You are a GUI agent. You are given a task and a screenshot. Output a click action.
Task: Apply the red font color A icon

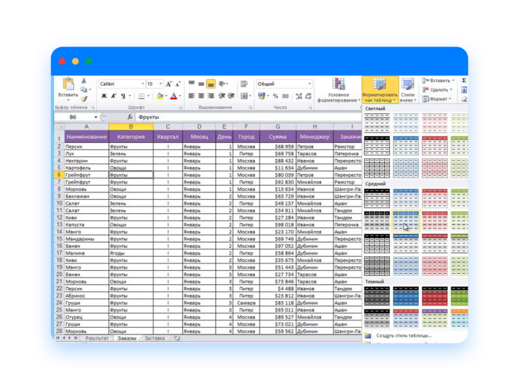click(x=173, y=96)
